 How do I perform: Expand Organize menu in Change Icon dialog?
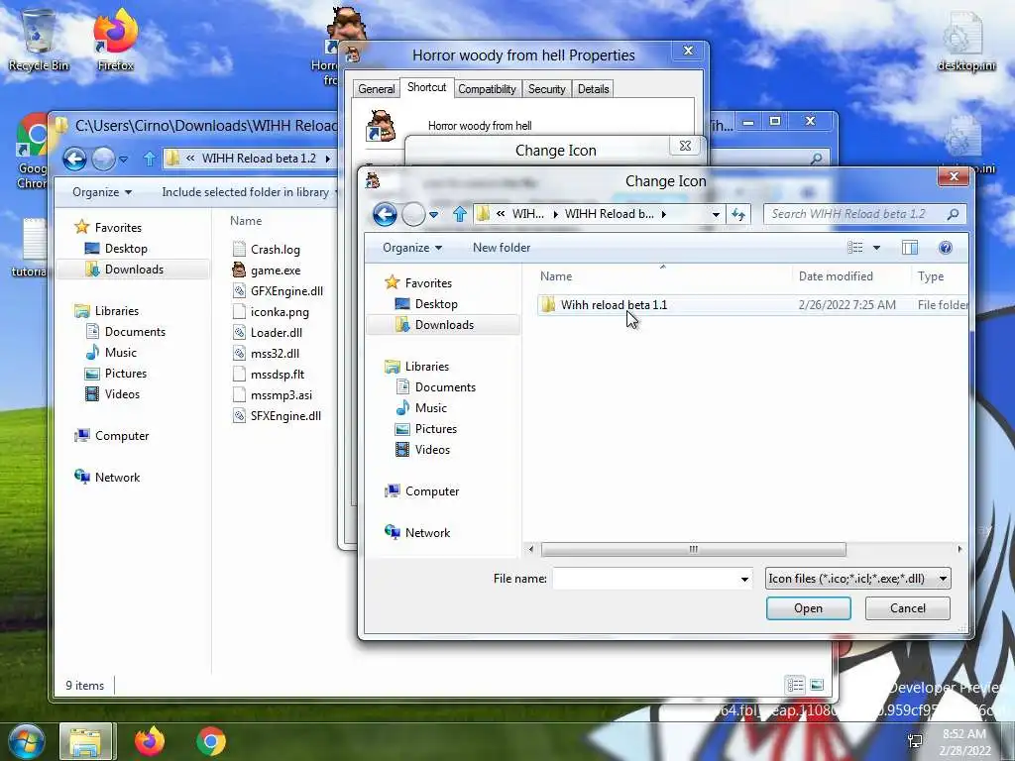[412, 248]
